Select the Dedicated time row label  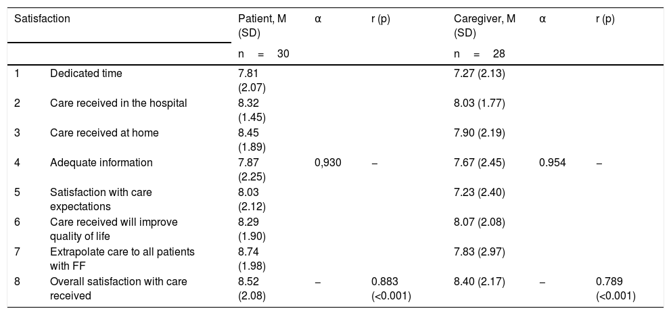coord(85,74)
